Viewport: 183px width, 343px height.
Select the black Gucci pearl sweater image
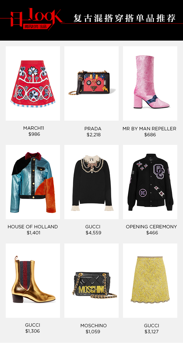click(91, 182)
